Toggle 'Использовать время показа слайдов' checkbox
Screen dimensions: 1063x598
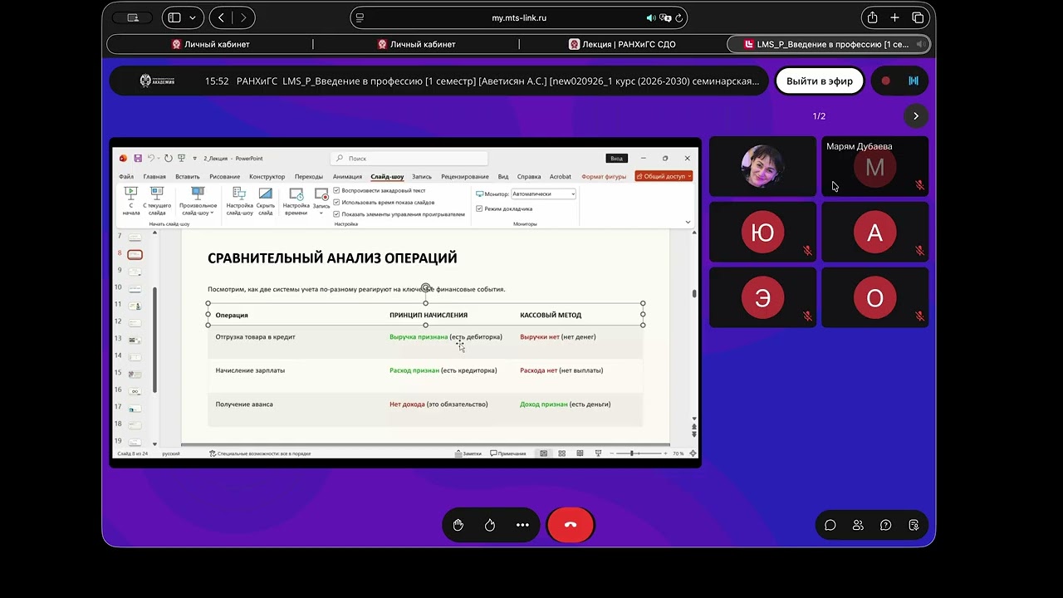[336, 202]
